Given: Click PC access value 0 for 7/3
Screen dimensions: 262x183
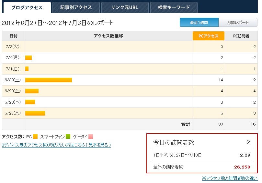Looking at the screenshot, I should click(222, 46).
